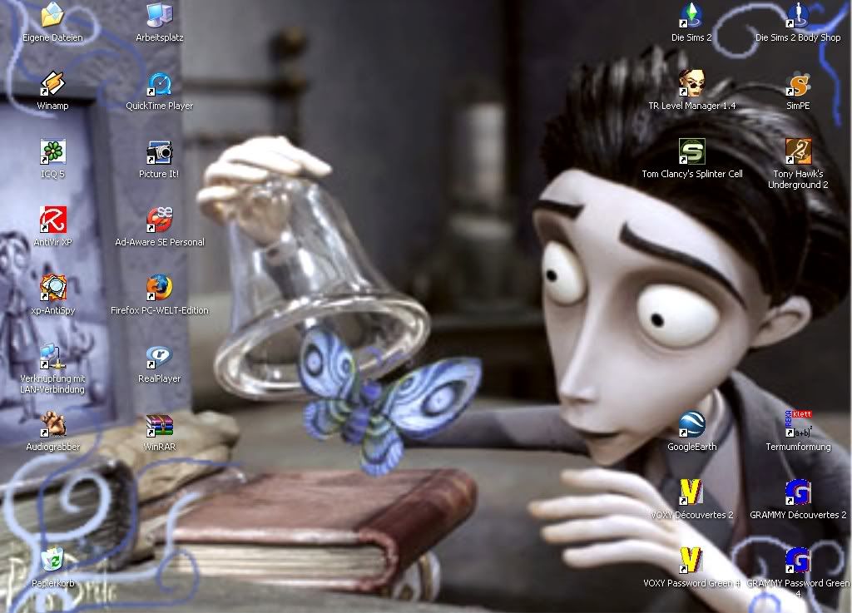
Task: Launch the WinRAR shortcut
Action: [160, 424]
